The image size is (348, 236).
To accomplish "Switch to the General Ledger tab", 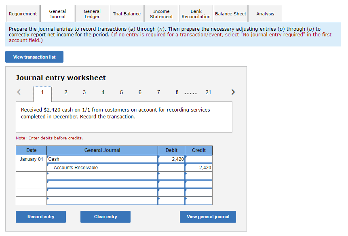I will [x=92, y=13].
